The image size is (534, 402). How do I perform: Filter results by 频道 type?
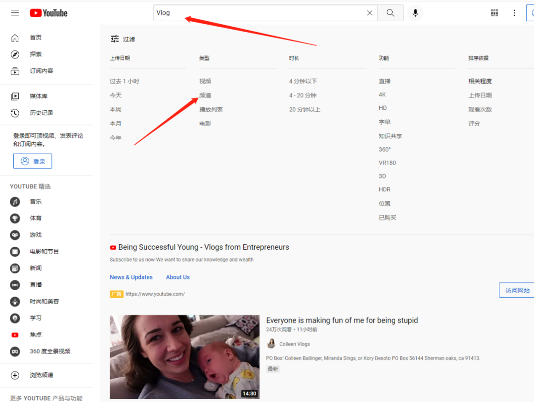(x=205, y=95)
